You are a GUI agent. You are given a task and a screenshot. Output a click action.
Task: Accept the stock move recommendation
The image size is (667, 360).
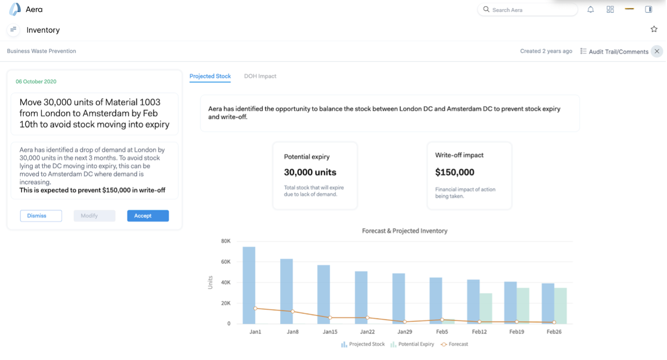click(x=148, y=216)
